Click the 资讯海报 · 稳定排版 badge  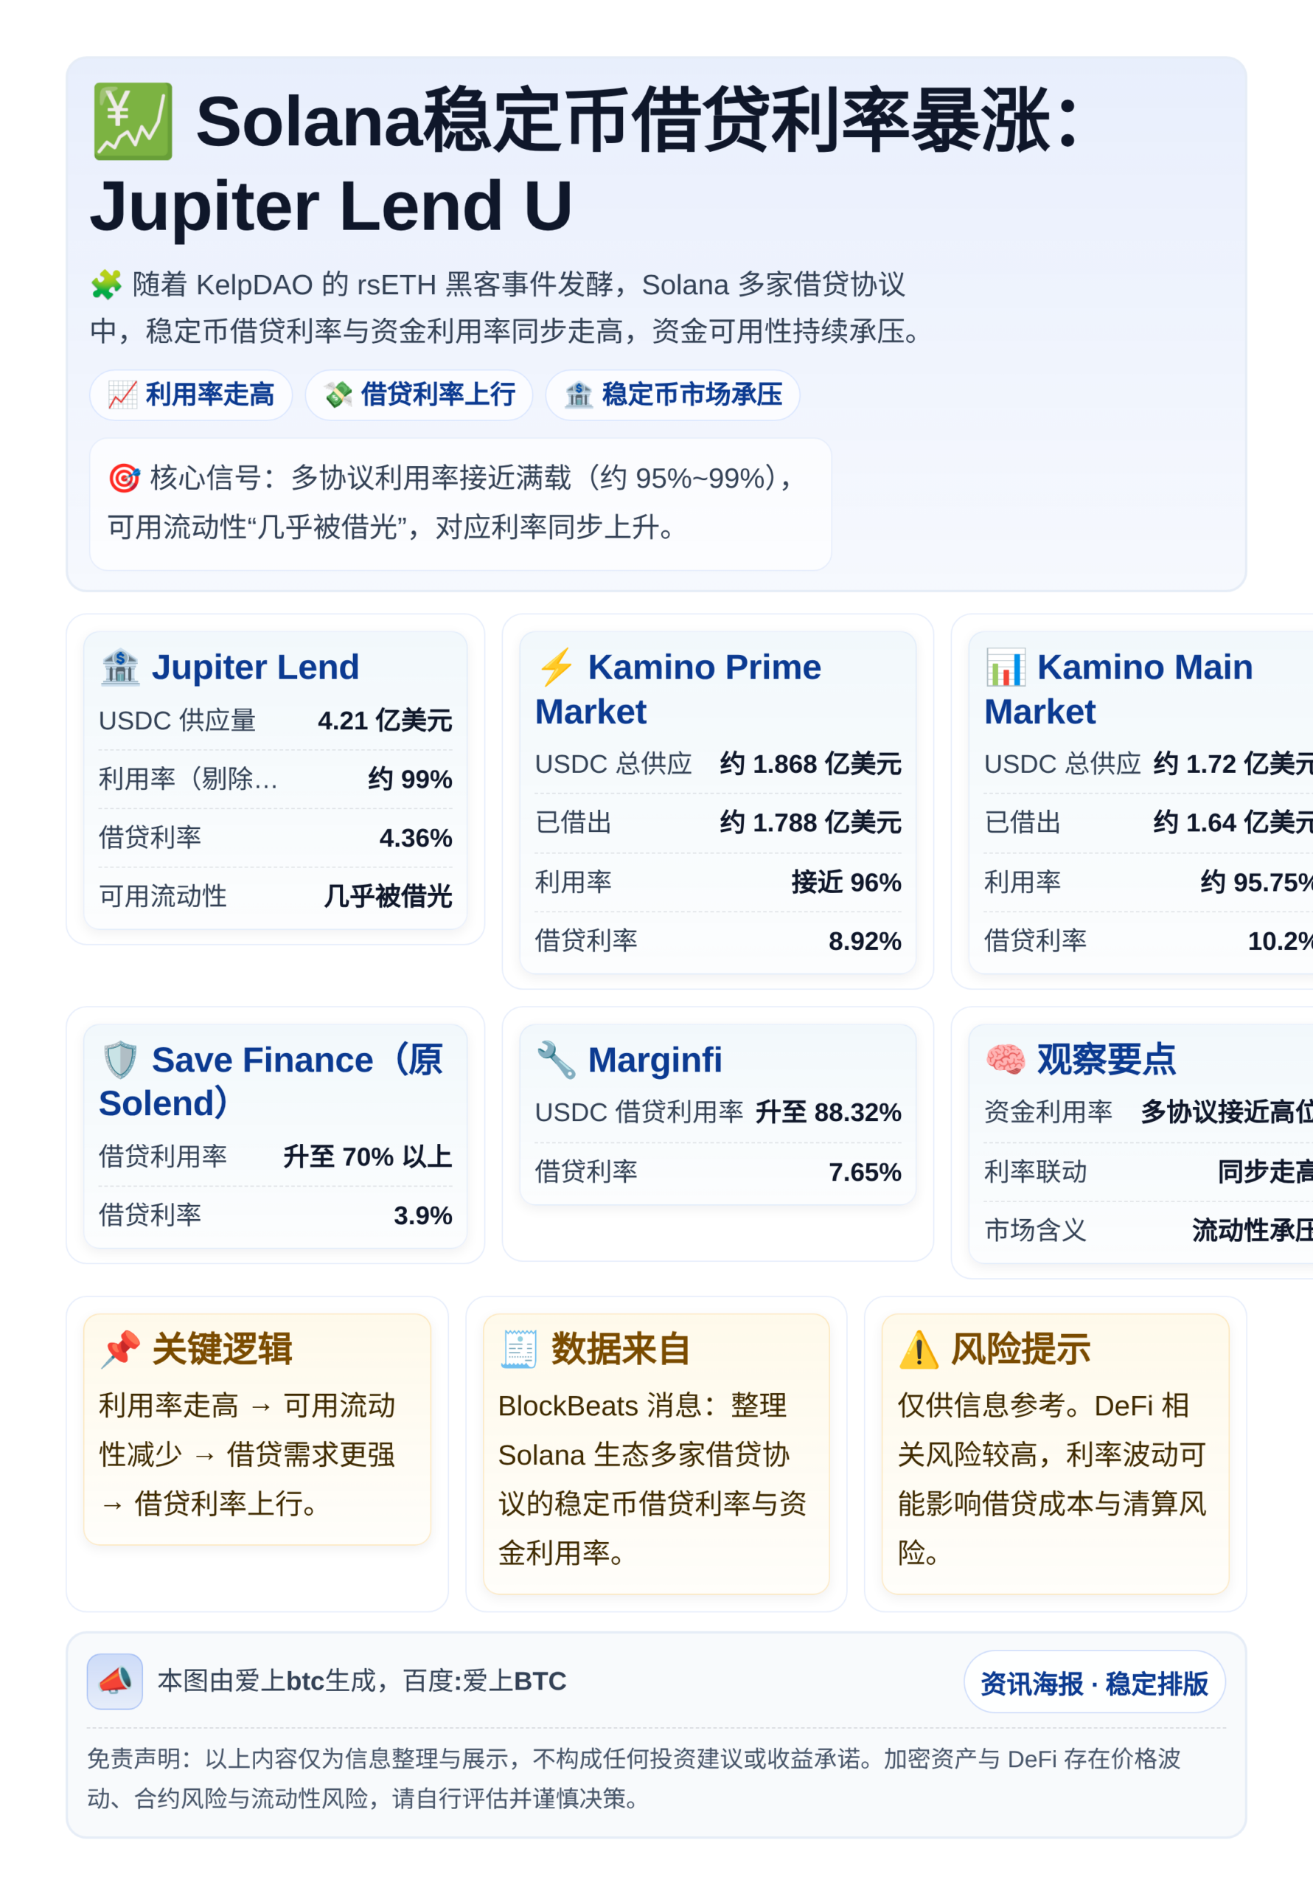click(1094, 1683)
